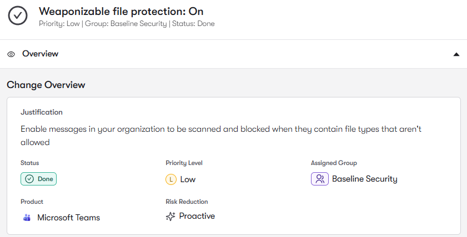The height and width of the screenshot is (237, 467).
Task: Select the Baseline Security group name
Action: 364,179
